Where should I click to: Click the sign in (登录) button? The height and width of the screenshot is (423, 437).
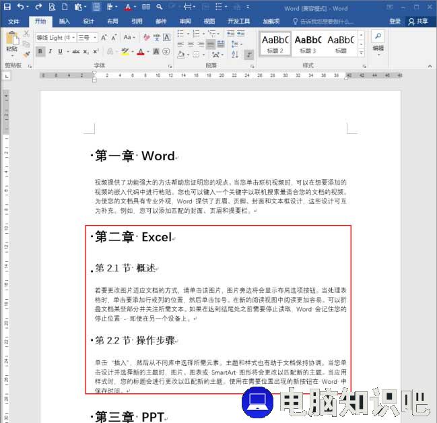click(395, 22)
